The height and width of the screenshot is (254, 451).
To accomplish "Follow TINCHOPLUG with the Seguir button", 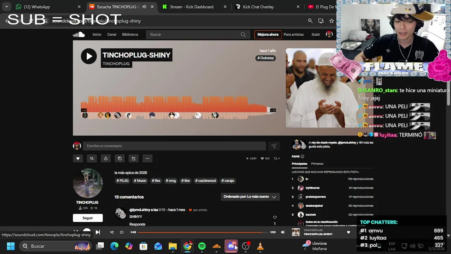I will pyautogui.click(x=88, y=218).
